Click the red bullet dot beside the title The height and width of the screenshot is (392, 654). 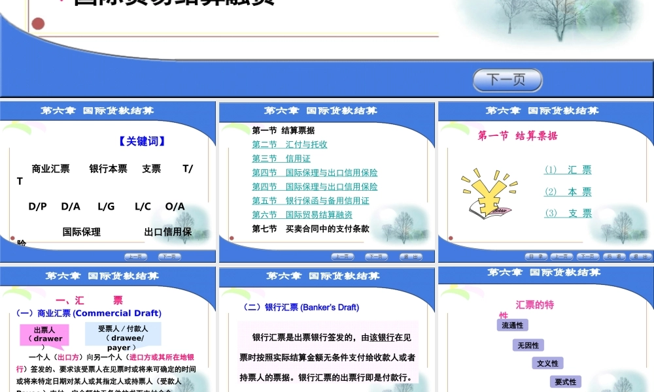(x=38, y=22)
